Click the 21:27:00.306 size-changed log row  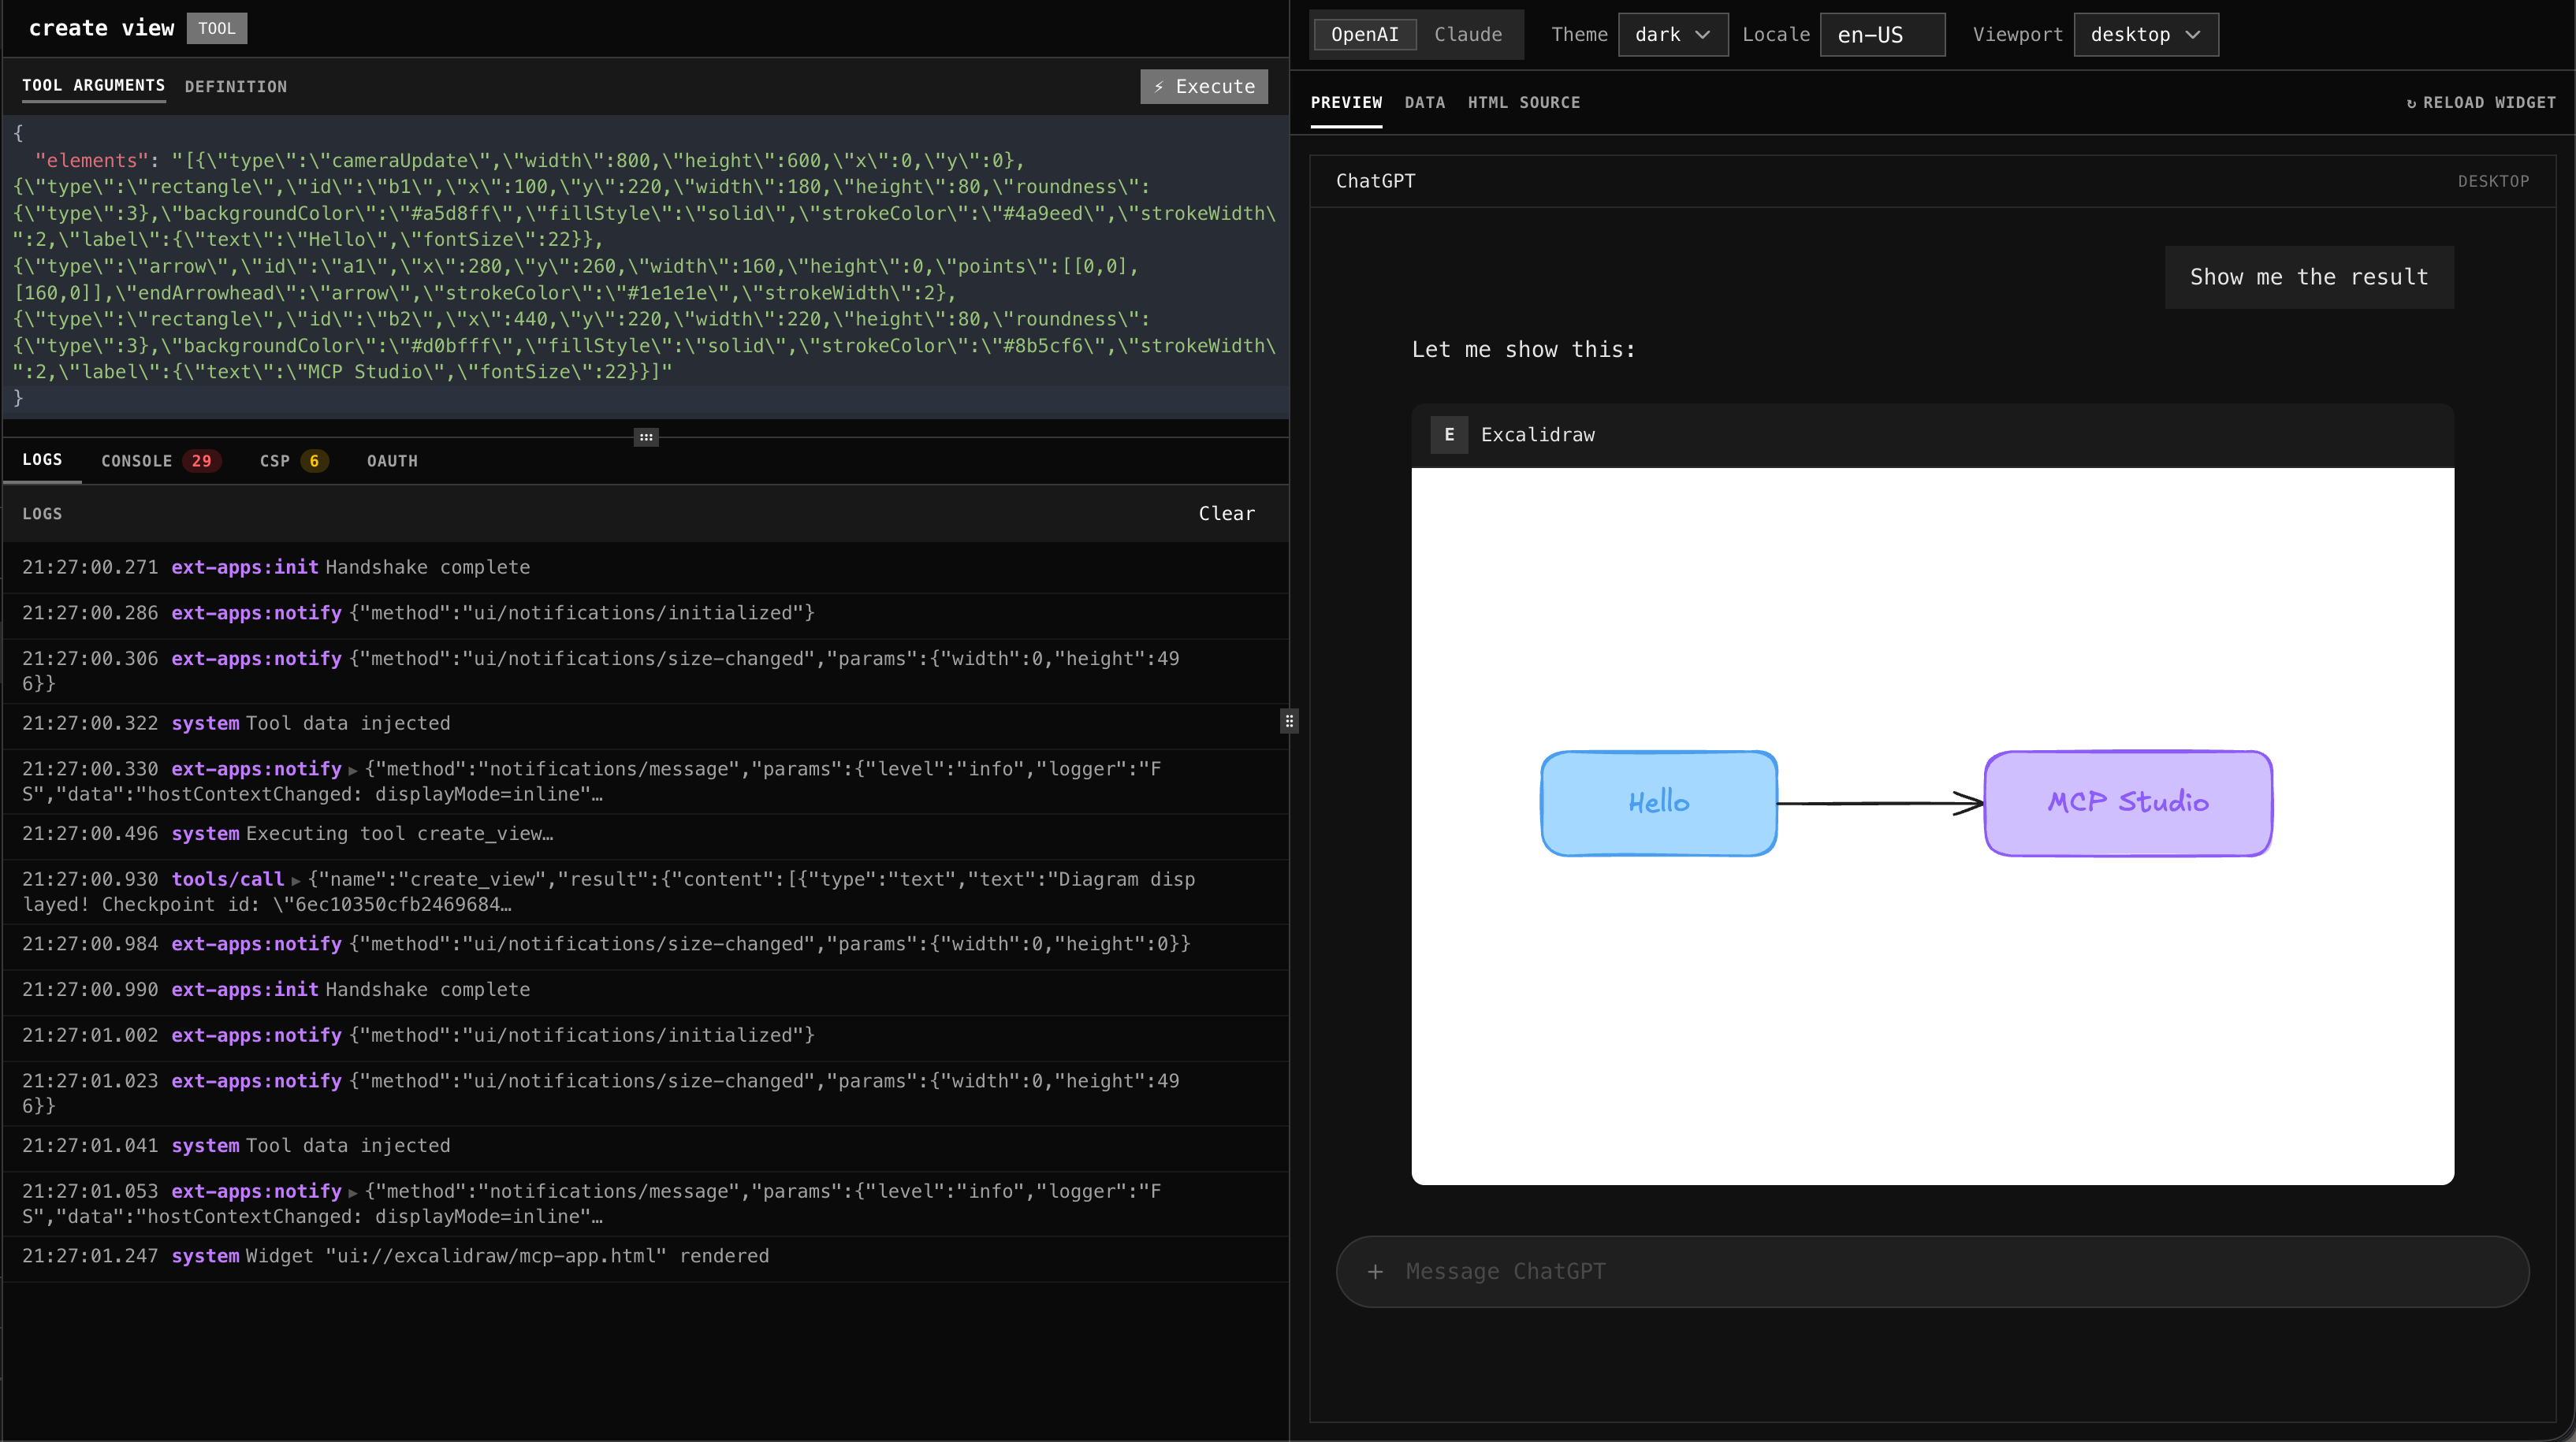point(645,671)
